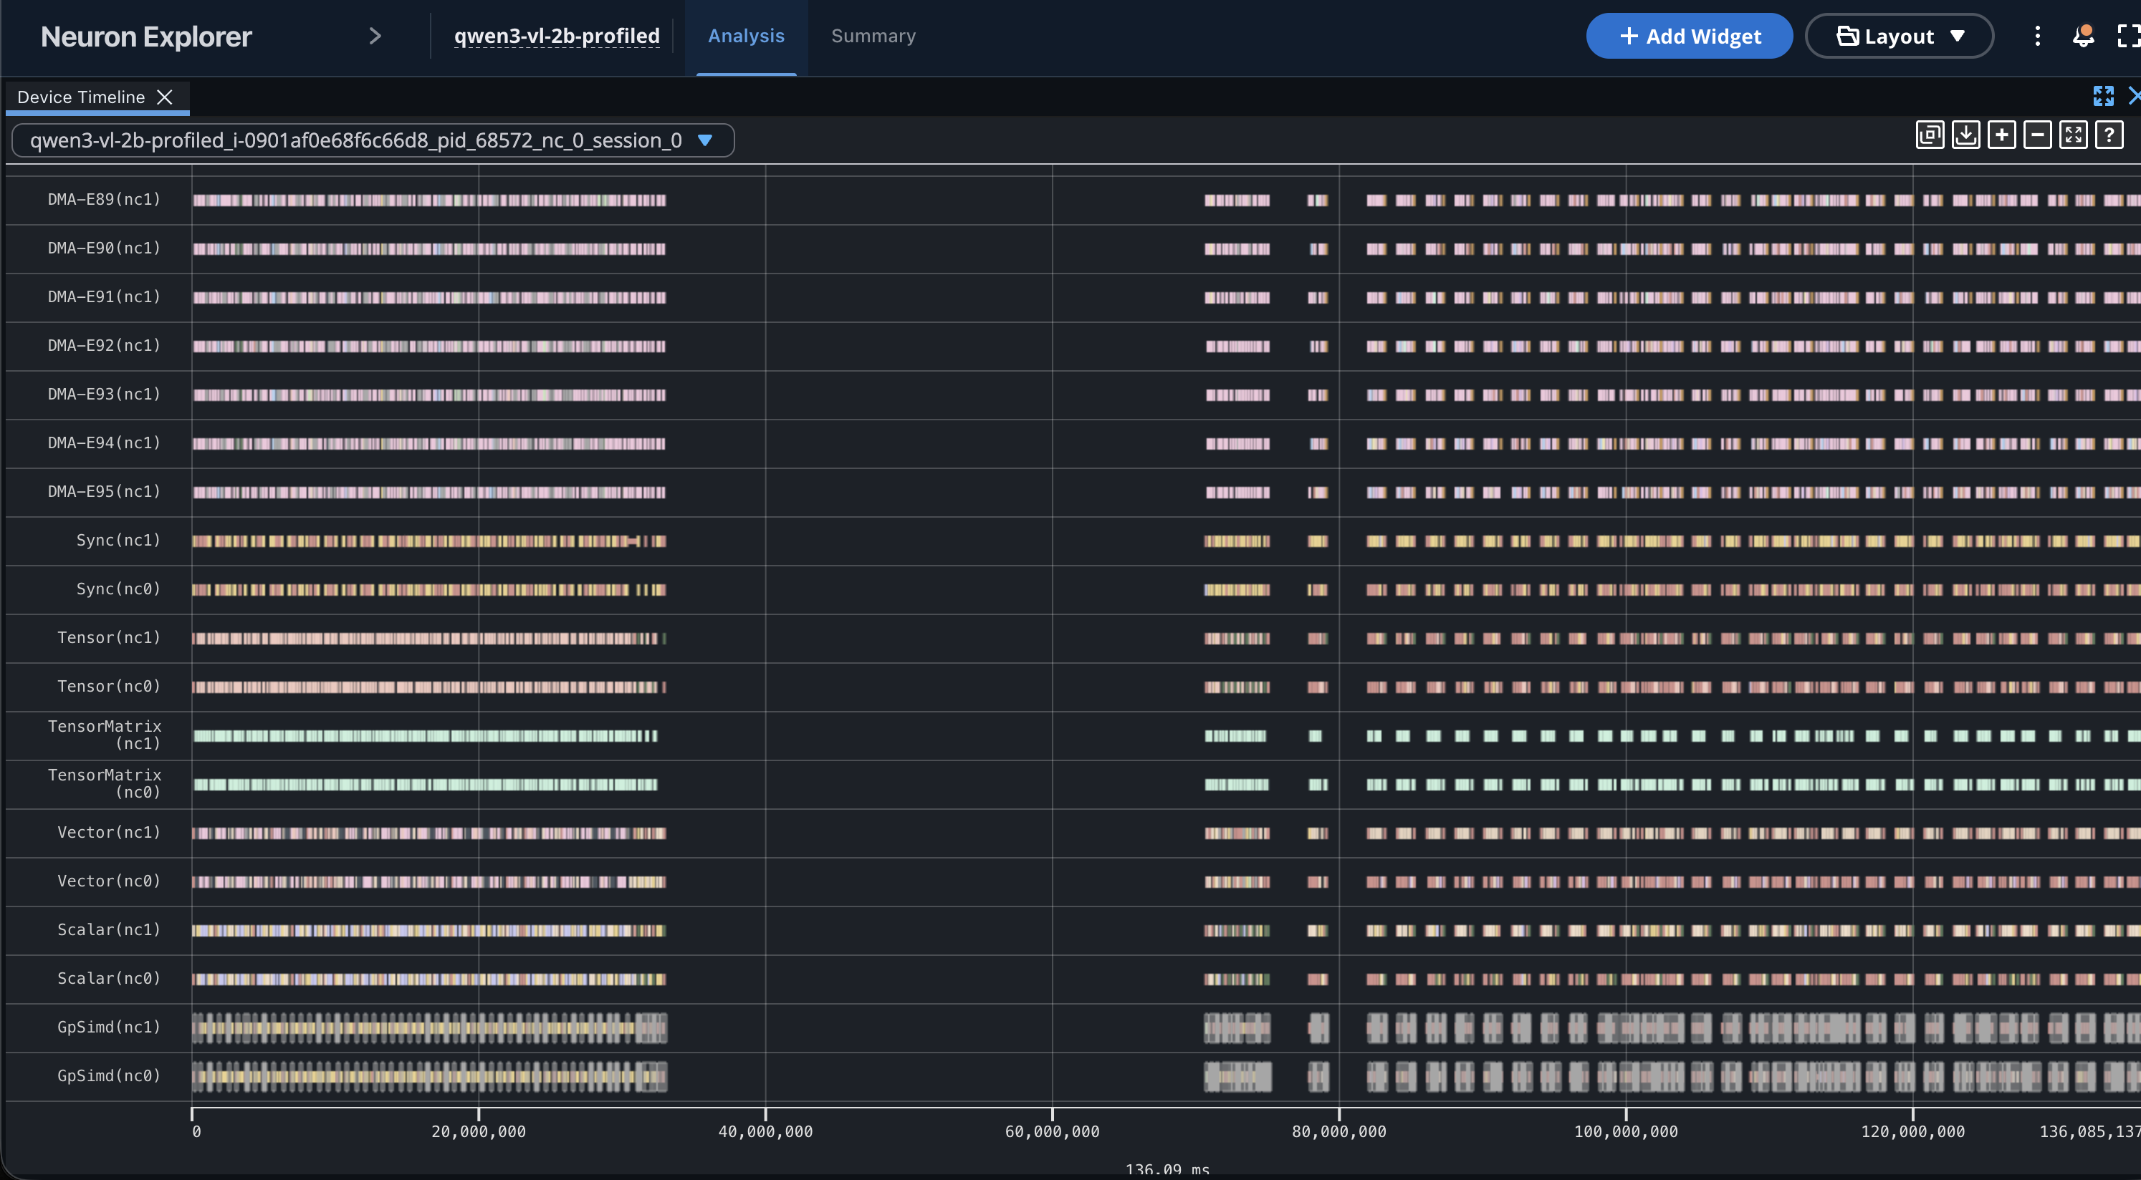Open timeline help question mark icon
The width and height of the screenshot is (2141, 1180).
point(2109,135)
